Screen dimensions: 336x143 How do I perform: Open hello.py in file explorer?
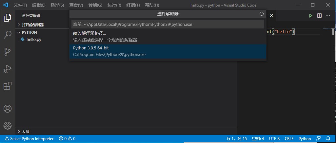pos(34,39)
